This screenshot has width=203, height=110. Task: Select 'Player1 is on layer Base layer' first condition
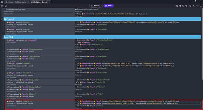click(x=18, y=22)
